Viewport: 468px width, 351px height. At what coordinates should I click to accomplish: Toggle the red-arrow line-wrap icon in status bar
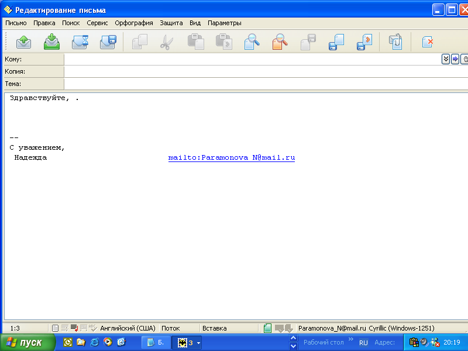pyautogui.click(x=74, y=328)
